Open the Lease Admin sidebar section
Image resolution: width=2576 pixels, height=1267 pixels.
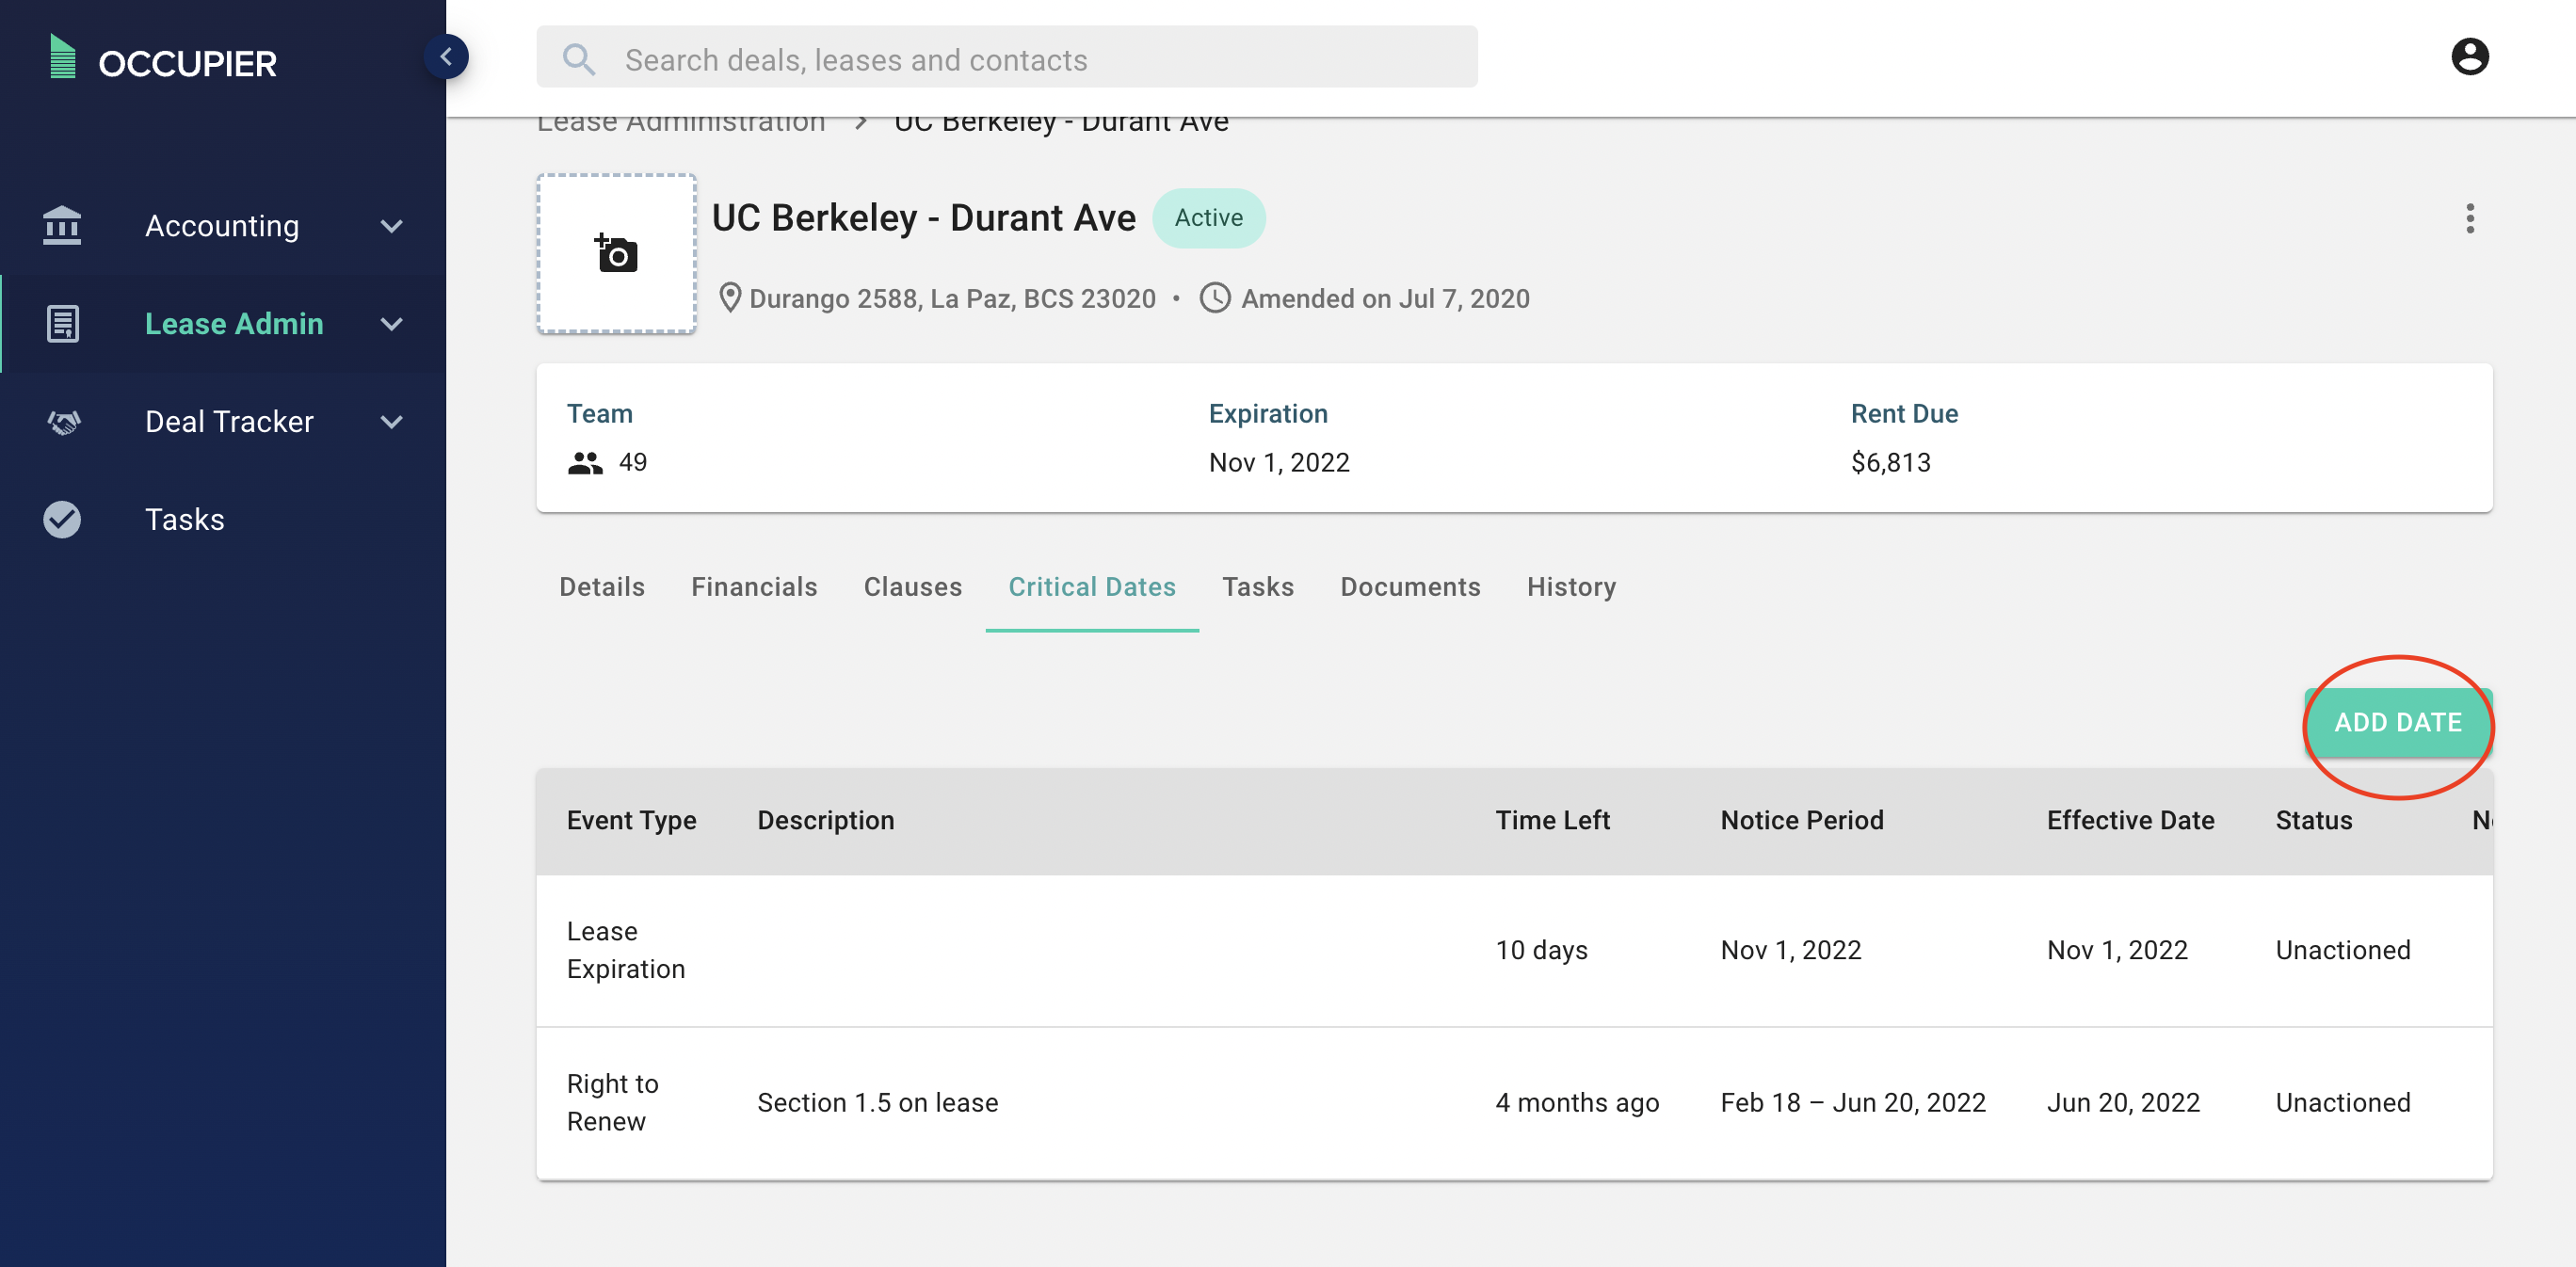(223, 324)
